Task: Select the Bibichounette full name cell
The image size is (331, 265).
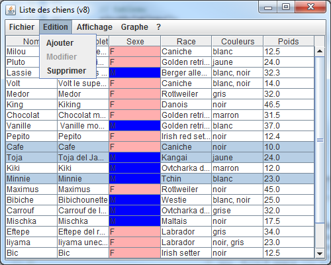Action: [83, 200]
